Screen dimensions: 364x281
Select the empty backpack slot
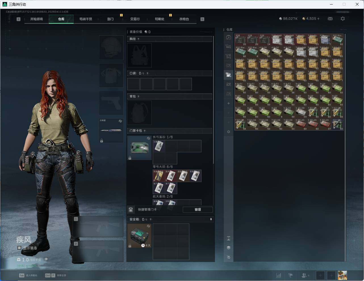click(139, 113)
